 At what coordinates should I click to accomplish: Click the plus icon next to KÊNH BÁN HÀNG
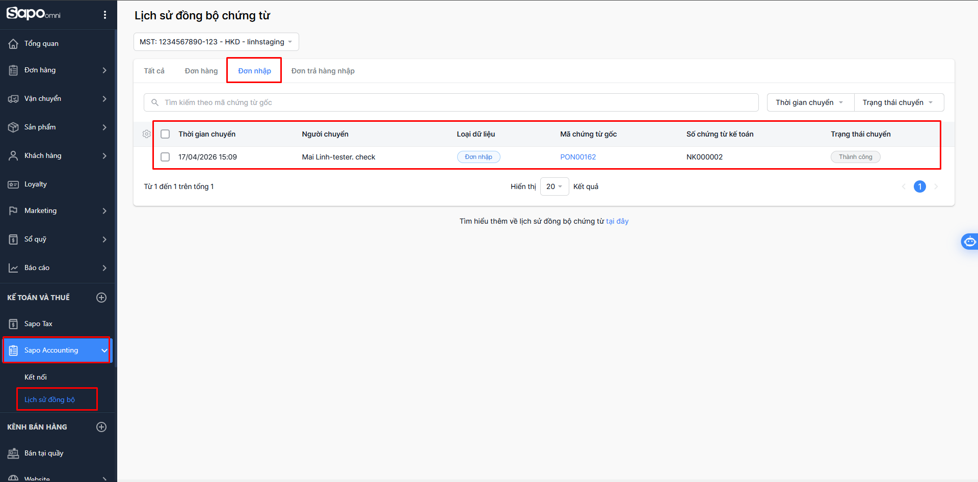coord(101,427)
